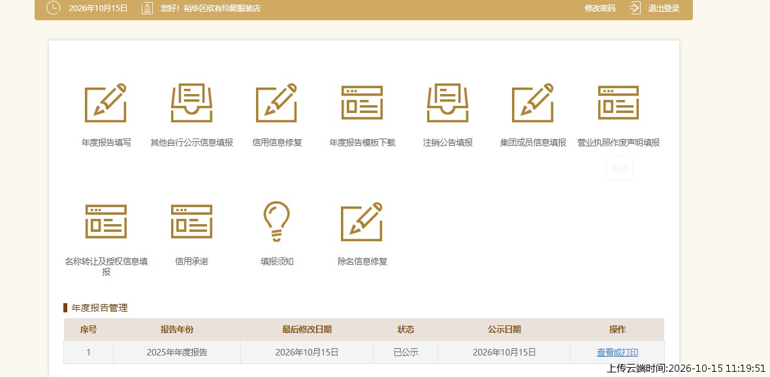This screenshot has height=377, width=770.
Task: Click the 其他自行公示信息填报 label
Action: 191,142
